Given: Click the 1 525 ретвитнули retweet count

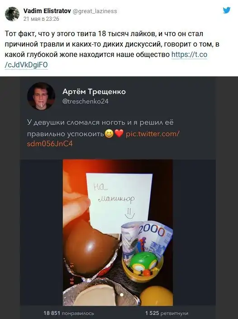Looking at the screenshot, I should (x=167, y=313).
